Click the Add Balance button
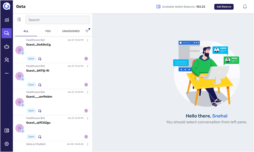This screenshot has width=254, height=152. (224, 7)
